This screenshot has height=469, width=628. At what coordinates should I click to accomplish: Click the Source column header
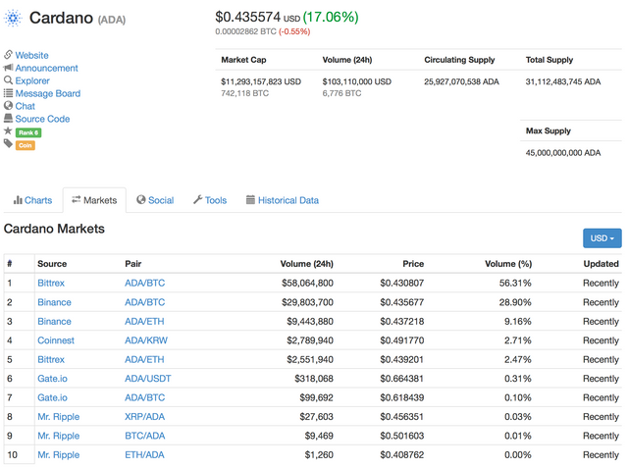pyautogui.click(x=52, y=264)
